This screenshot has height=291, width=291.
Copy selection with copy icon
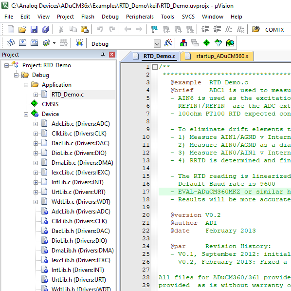(73, 29)
